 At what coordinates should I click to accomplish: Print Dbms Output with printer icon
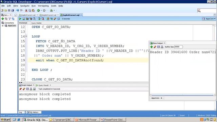point(162,47)
